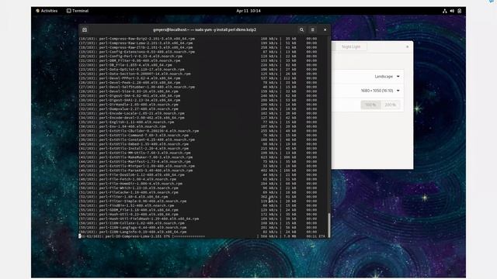Open the Landscape orientation dropdown
This screenshot has width=497, height=279.
387,77
